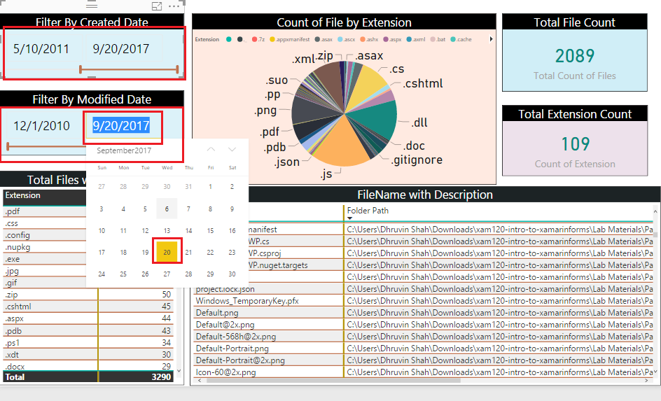Pick day 6 in the September calendar

[x=167, y=209]
